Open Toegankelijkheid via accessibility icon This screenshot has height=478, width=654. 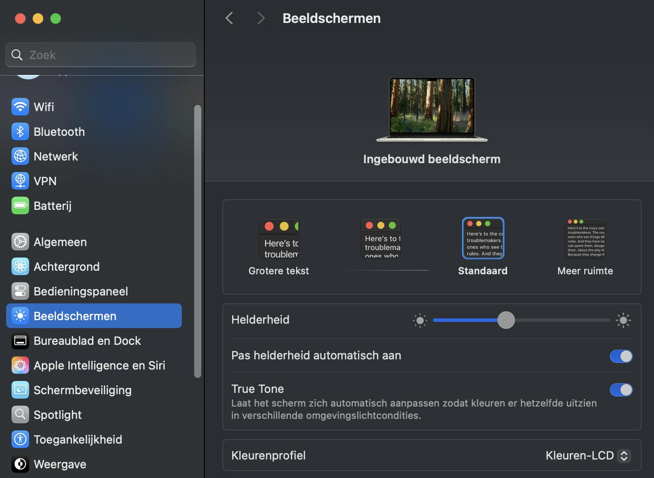pyautogui.click(x=20, y=439)
